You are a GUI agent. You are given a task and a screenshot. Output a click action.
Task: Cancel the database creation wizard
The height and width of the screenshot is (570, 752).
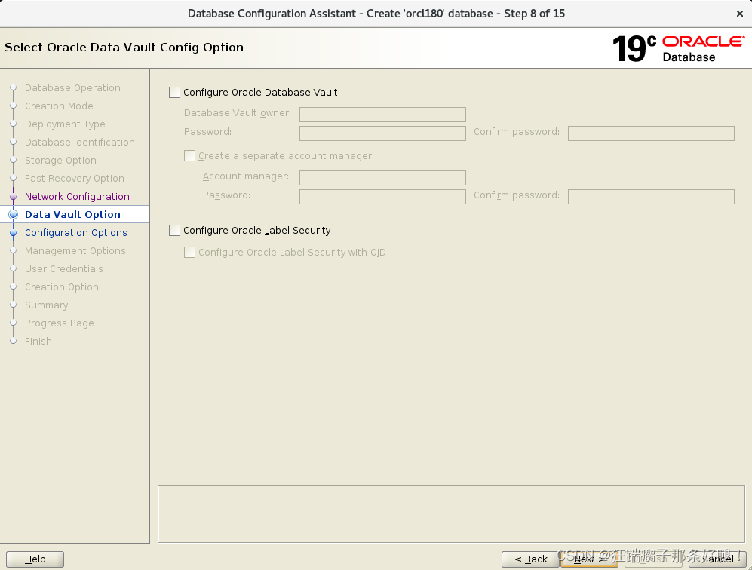pyautogui.click(x=717, y=559)
